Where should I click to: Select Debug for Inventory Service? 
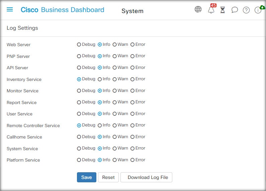click(x=79, y=79)
